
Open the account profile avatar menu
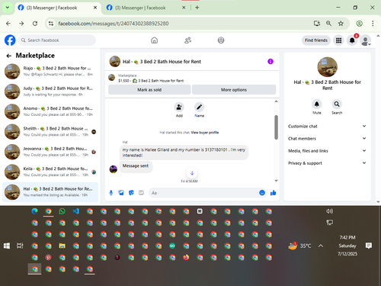[x=365, y=40]
